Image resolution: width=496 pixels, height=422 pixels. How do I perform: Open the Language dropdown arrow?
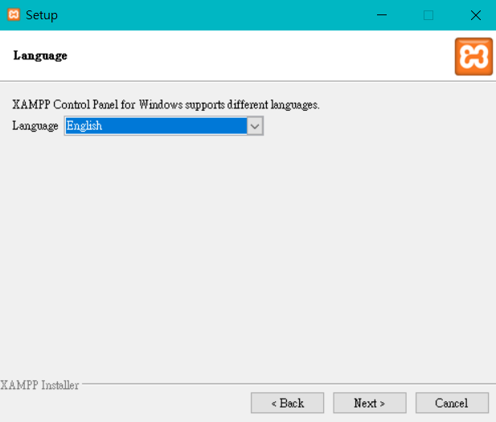pos(255,126)
